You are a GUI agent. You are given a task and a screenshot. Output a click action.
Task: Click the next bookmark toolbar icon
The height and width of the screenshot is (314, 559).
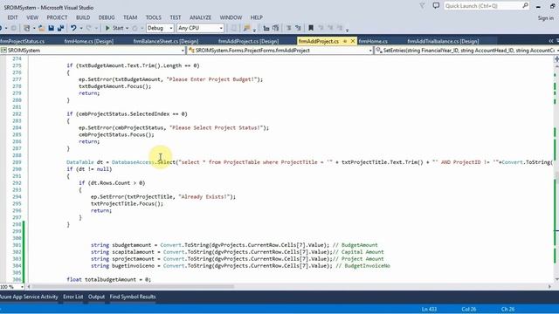click(x=330, y=28)
